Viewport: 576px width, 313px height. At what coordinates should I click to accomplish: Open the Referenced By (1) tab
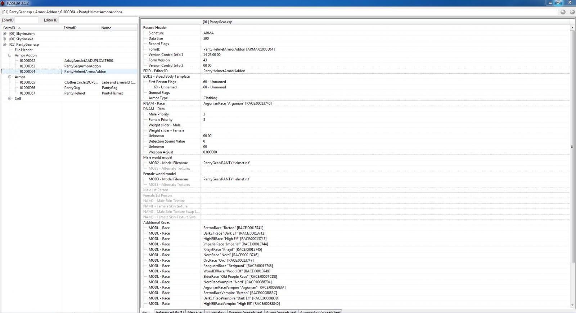pyautogui.click(x=170, y=311)
